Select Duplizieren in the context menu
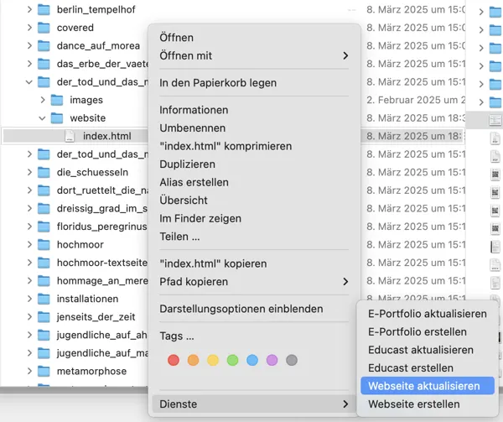 coord(254,164)
